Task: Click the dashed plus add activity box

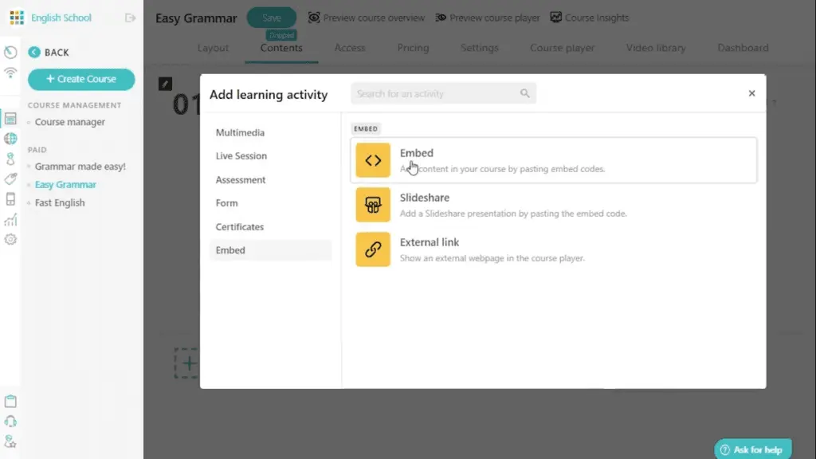Action: [186, 363]
